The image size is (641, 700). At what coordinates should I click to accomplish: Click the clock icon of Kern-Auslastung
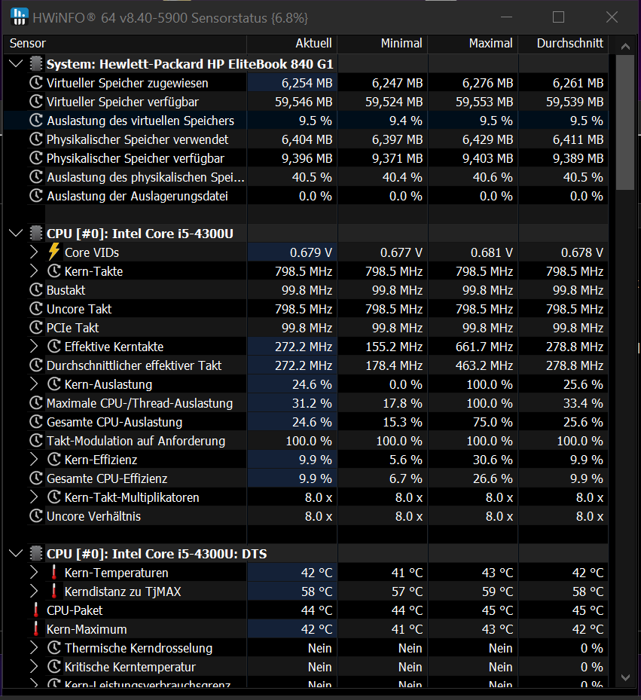pyautogui.click(x=54, y=384)
